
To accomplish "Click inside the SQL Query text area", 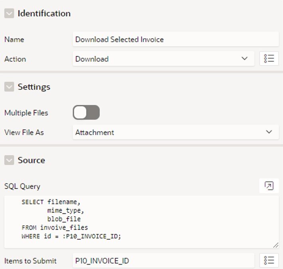I will [141, 222].
